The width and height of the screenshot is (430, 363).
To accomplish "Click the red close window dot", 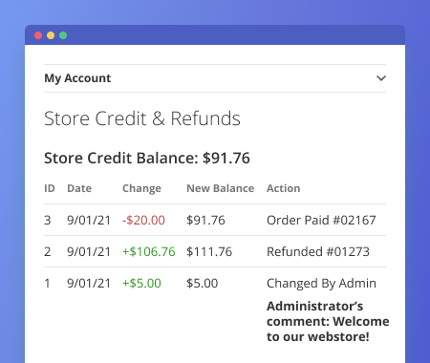I will [38, 35].
